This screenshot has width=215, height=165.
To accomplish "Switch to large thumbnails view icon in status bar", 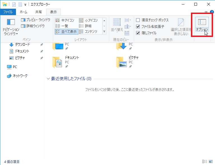I will pyautogui.click(x=211, y=162).
